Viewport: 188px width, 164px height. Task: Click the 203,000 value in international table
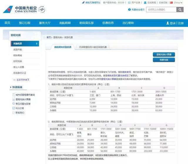point(148,151)
